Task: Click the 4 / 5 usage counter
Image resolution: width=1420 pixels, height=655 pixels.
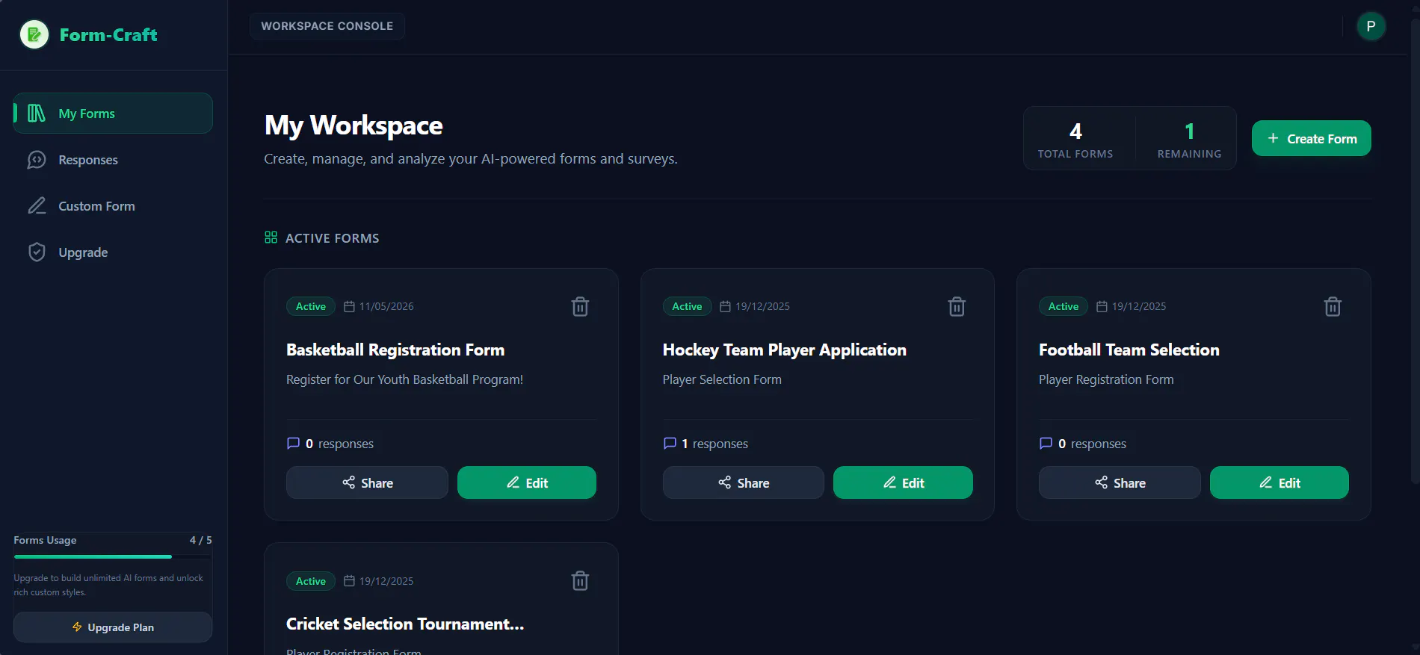Action: [x=200, y=540]
